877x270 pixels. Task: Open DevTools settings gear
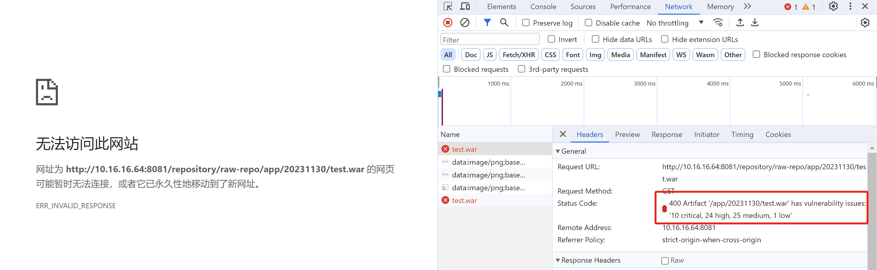(833, 6)
